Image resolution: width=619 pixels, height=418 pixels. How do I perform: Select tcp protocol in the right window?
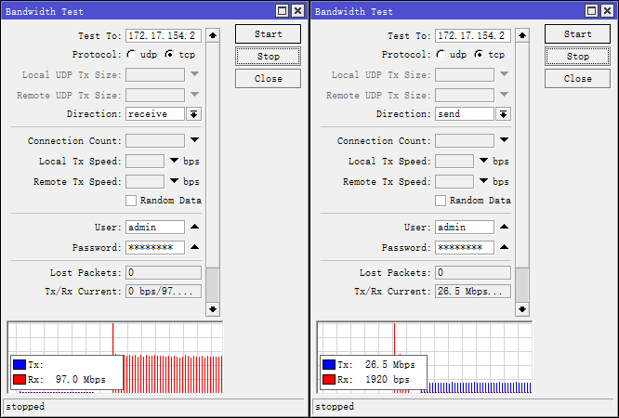point(479,55)
